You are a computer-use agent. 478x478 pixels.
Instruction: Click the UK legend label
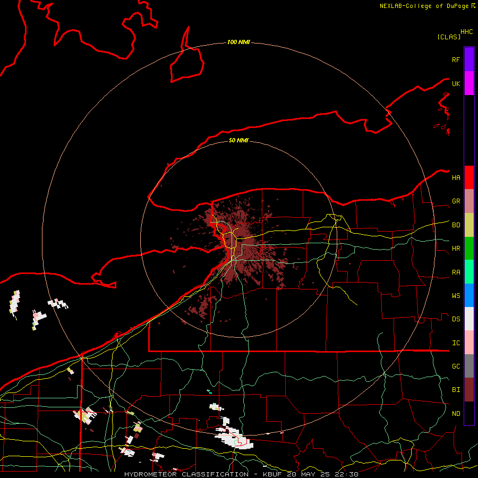coord(456,83)
